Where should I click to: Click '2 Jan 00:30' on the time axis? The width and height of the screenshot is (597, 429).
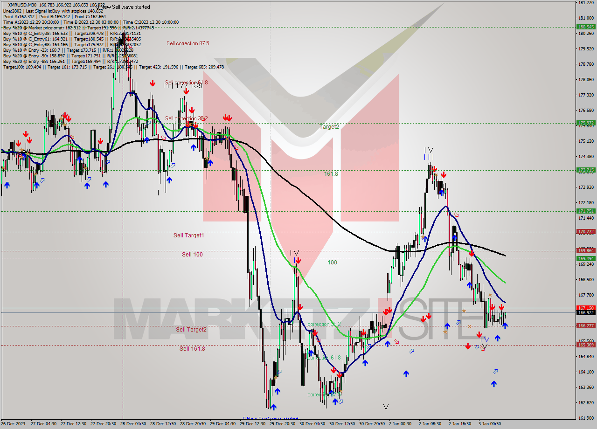point(400,424)
